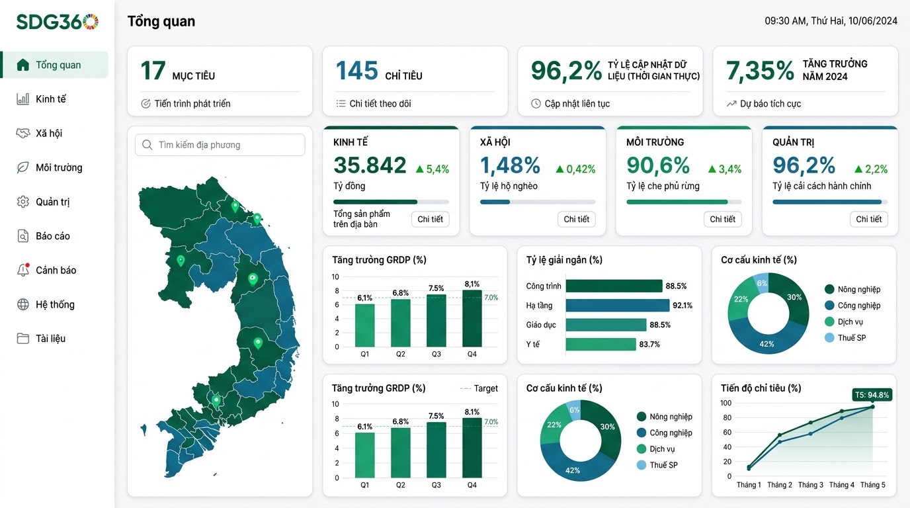Click the handshake icon beside Xã hội

click(22, 133)
